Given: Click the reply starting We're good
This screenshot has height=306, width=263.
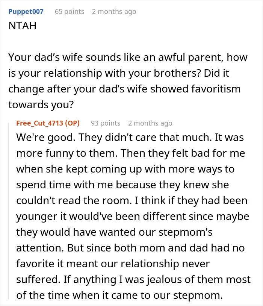Looking at the screenshot, I should (133, 216).
